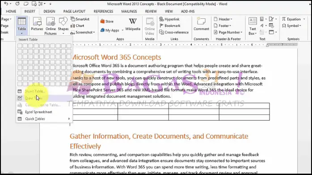312x175 pixels.
Task: Open the Undo history dropdown arrow
Action: [11, 4]
